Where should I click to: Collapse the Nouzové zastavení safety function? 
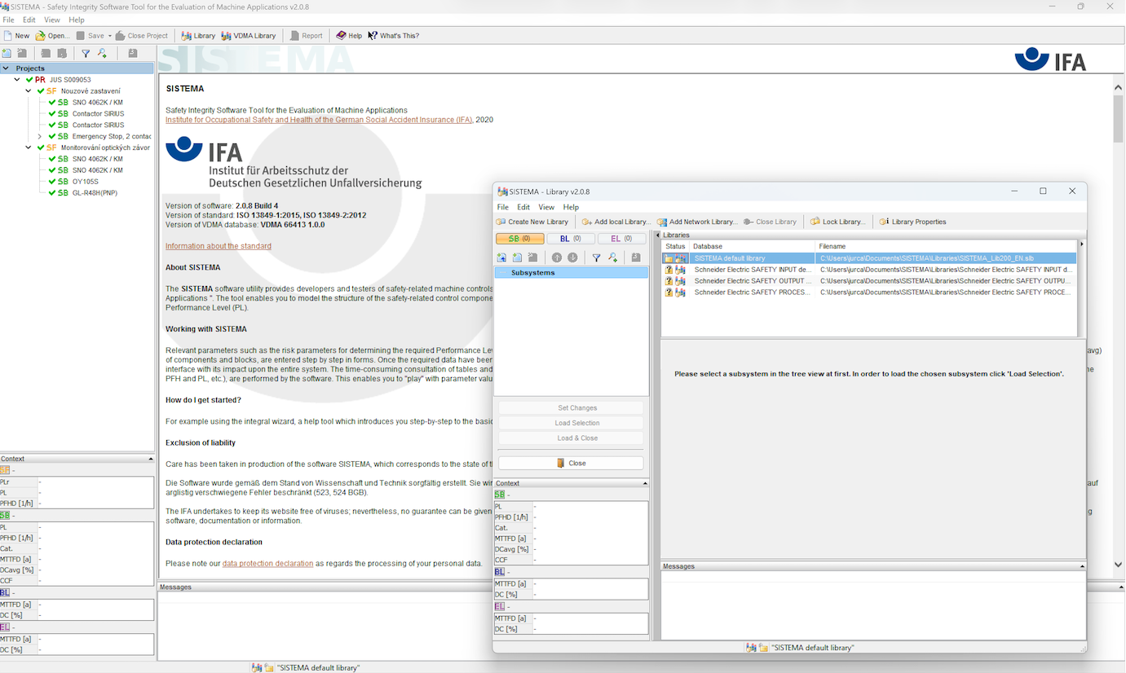pos(29,91)
